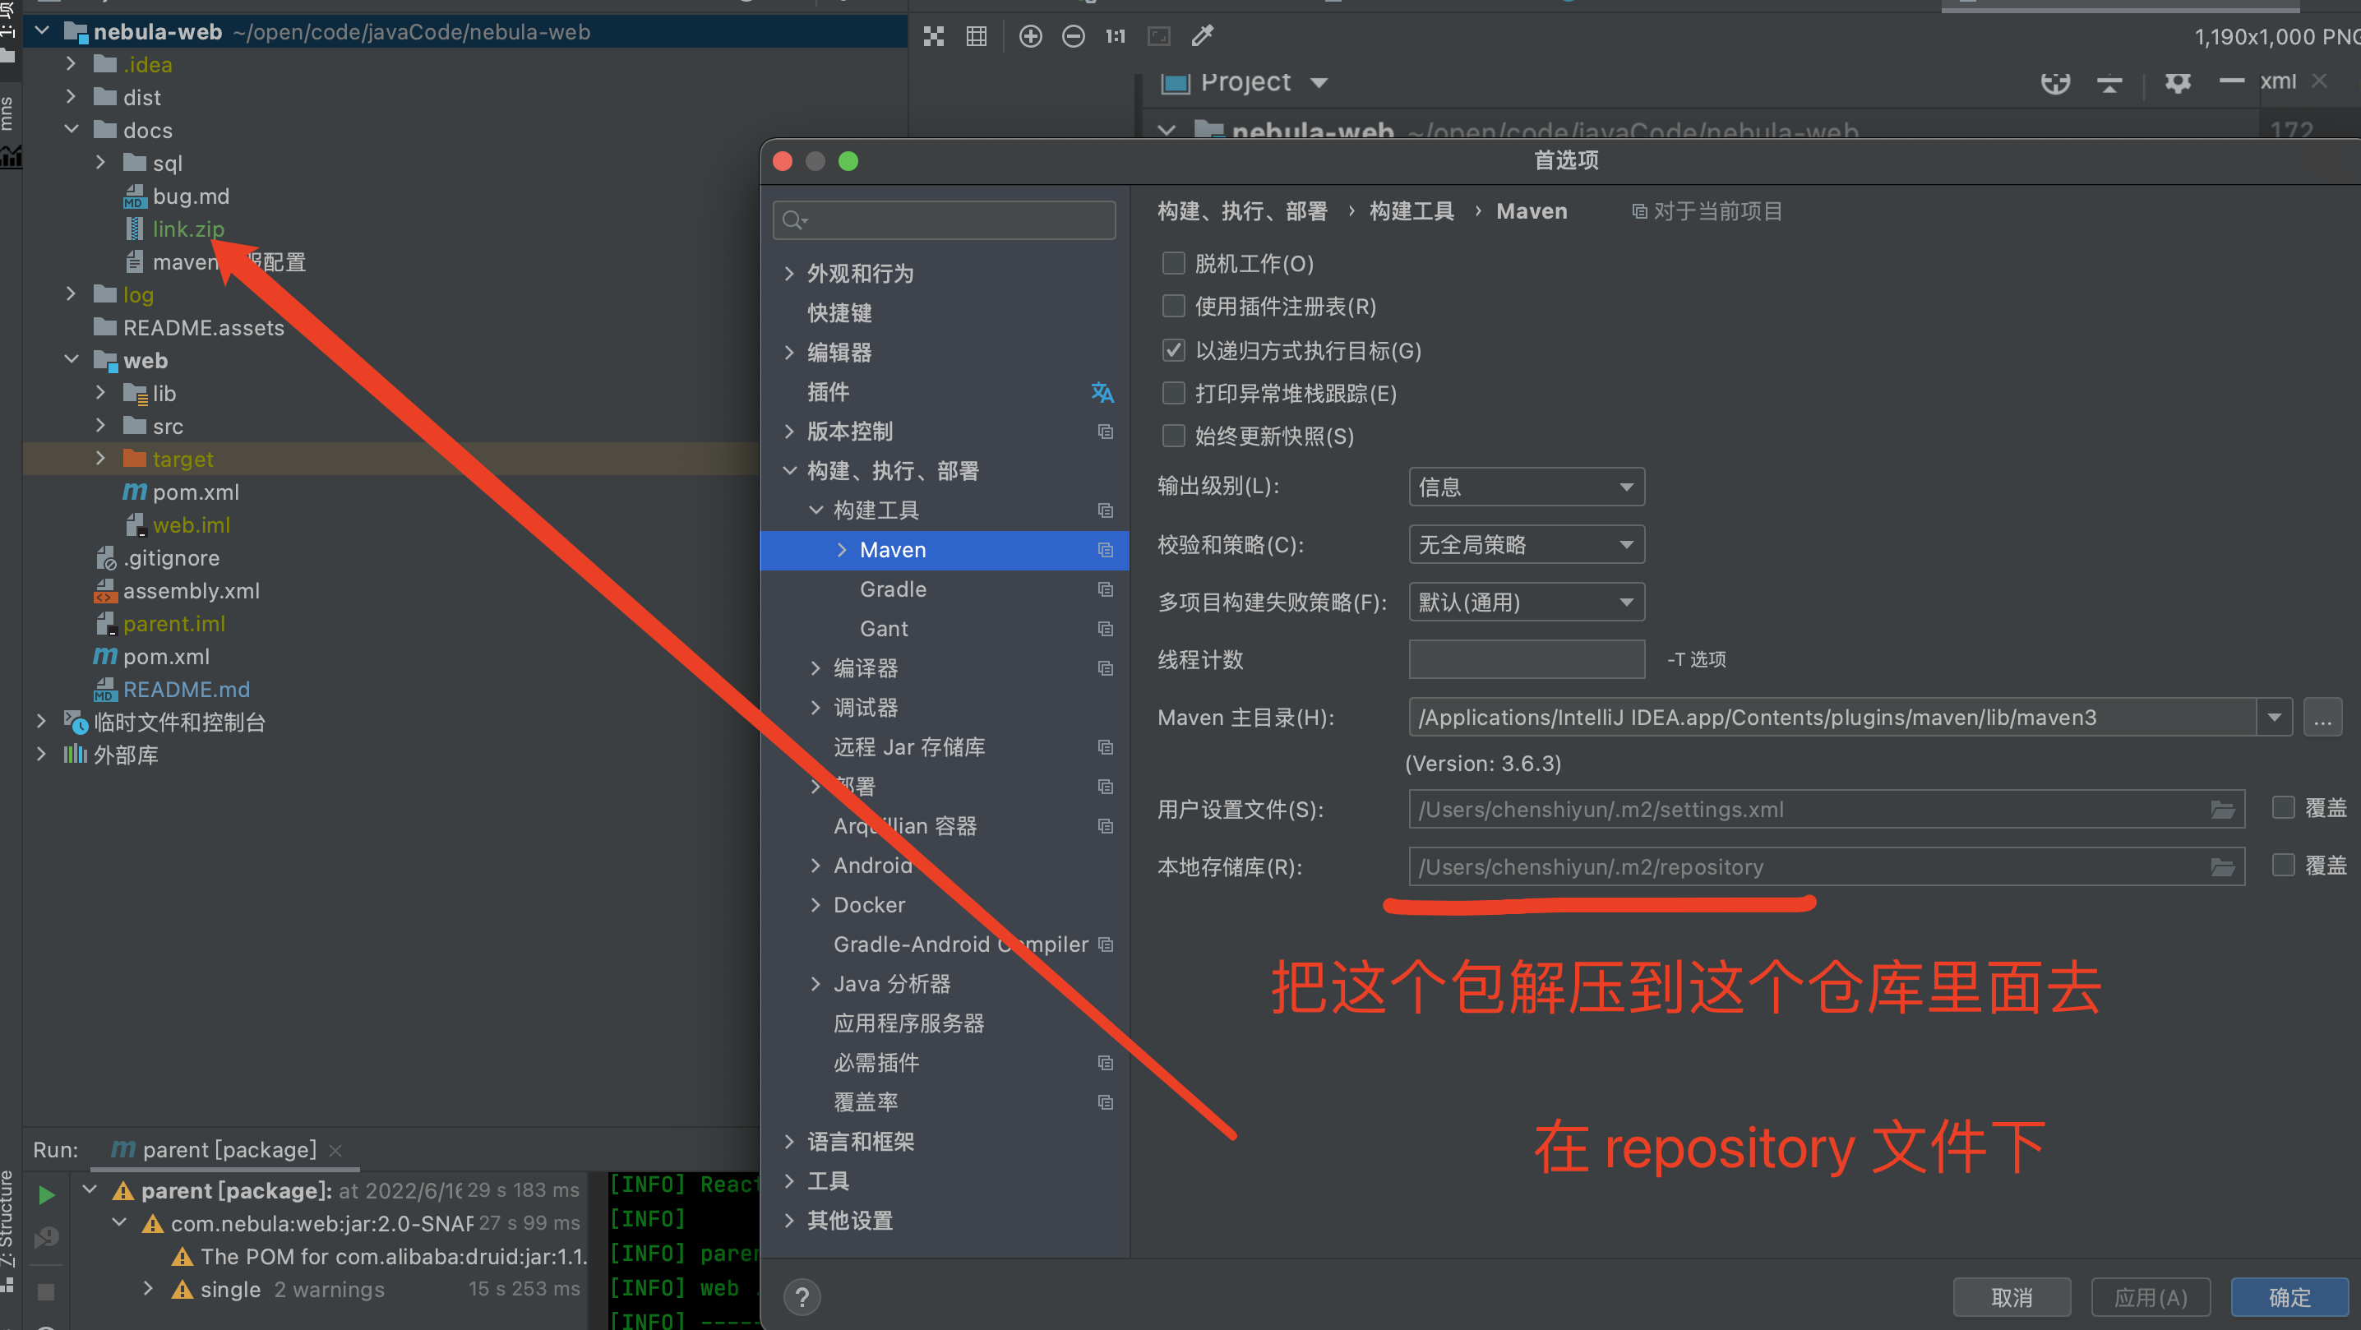Click the help question mark button

click(802, 1296)
